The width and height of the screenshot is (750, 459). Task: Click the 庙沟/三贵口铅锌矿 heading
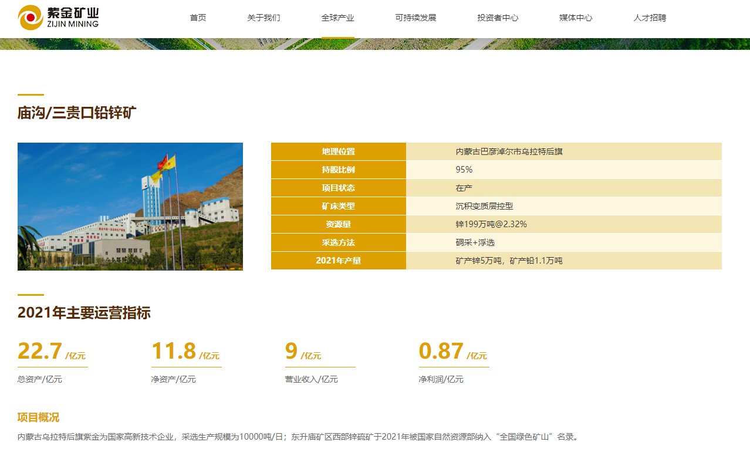tap(77, 113)
